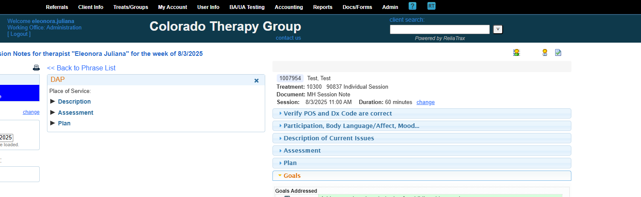Screen dimensions: 641x197
Task: Open the BA/UA Testing menu
Action: pos(247,7)
